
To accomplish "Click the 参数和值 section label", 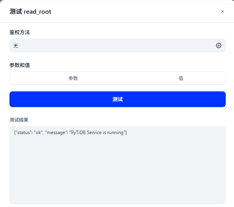I will tap(20, 65).
